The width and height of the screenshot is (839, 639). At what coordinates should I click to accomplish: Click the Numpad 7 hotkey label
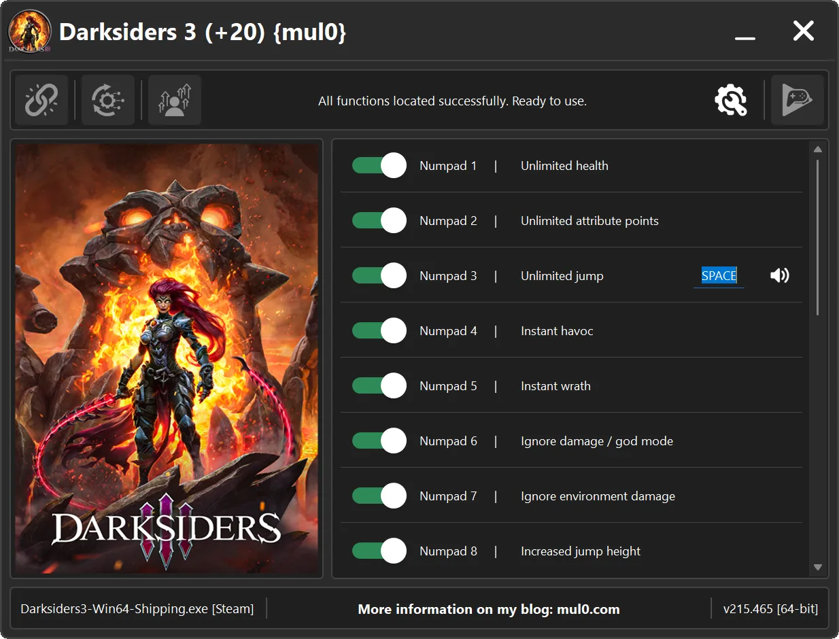click(x=448, y=496)
